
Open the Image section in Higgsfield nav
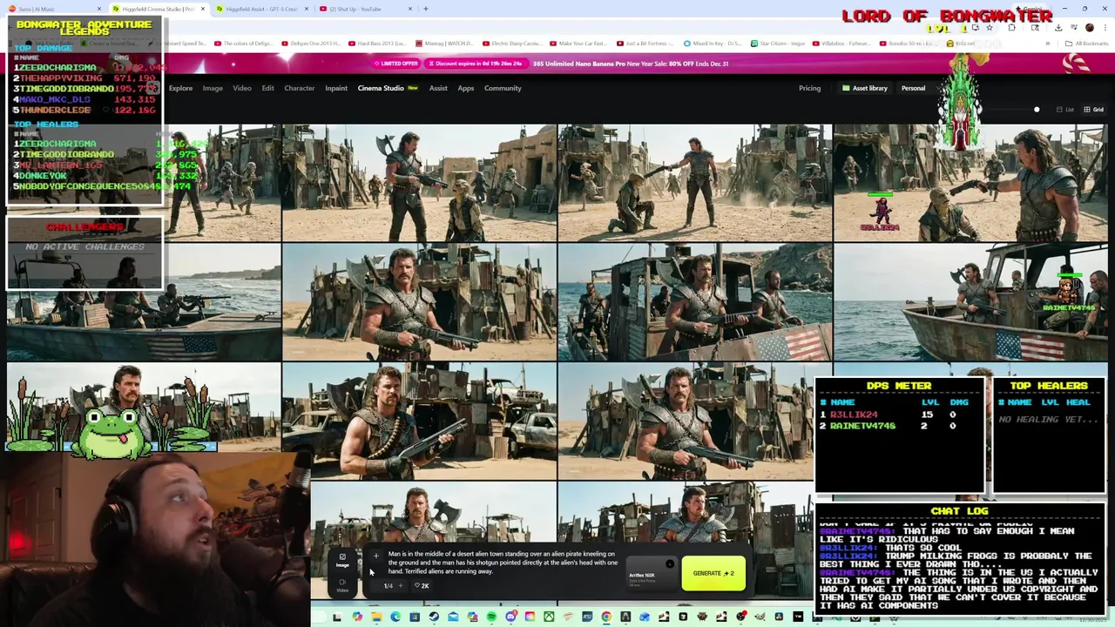pos(213,88)
